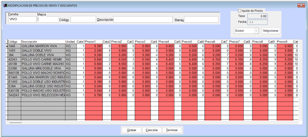The height and width of the screenshot is (137, 308).
Task: Click the Precio5 column header
Action: [189, 42]
